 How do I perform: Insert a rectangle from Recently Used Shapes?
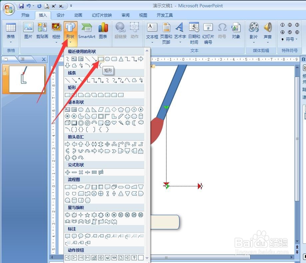[x=101, y=59]
